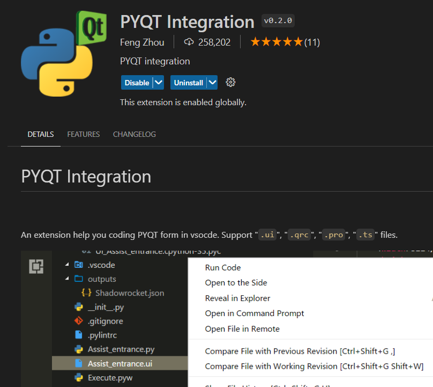
Task: Click the ".ts" code tag
Action: click(x=365, y=235)
